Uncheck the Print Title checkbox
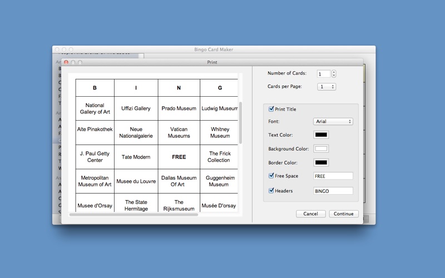This screenshot has height=278, width=445. (271, 109)
